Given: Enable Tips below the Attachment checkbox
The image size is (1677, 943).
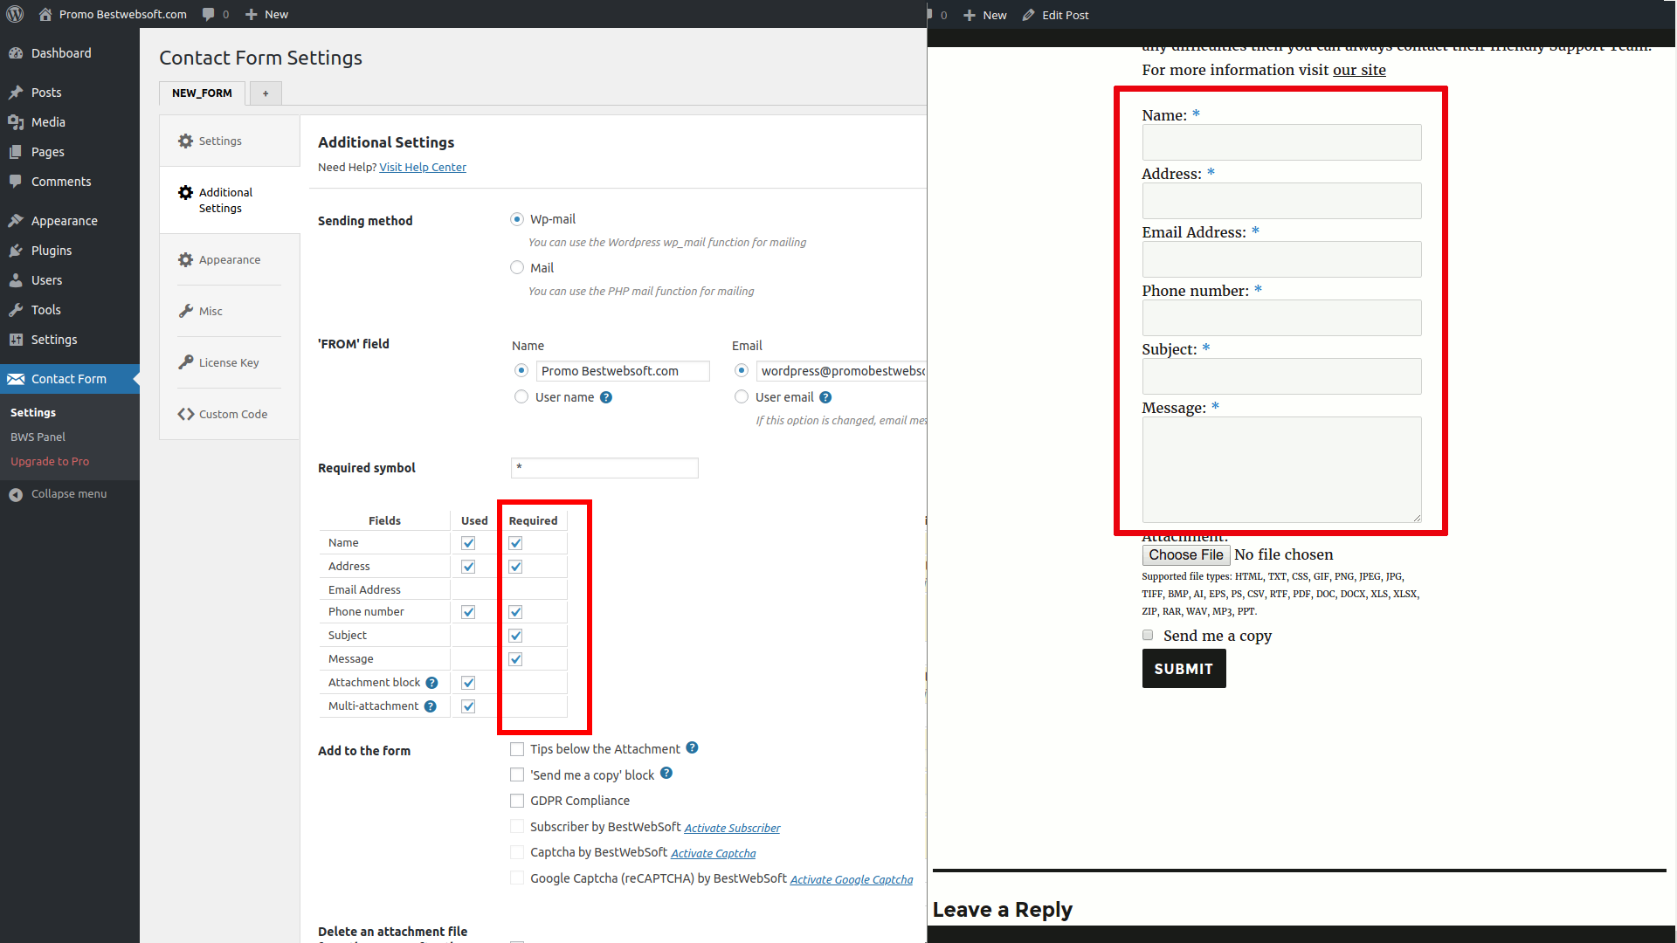Looking at the screenshot, I should click(x=517, y=749).
